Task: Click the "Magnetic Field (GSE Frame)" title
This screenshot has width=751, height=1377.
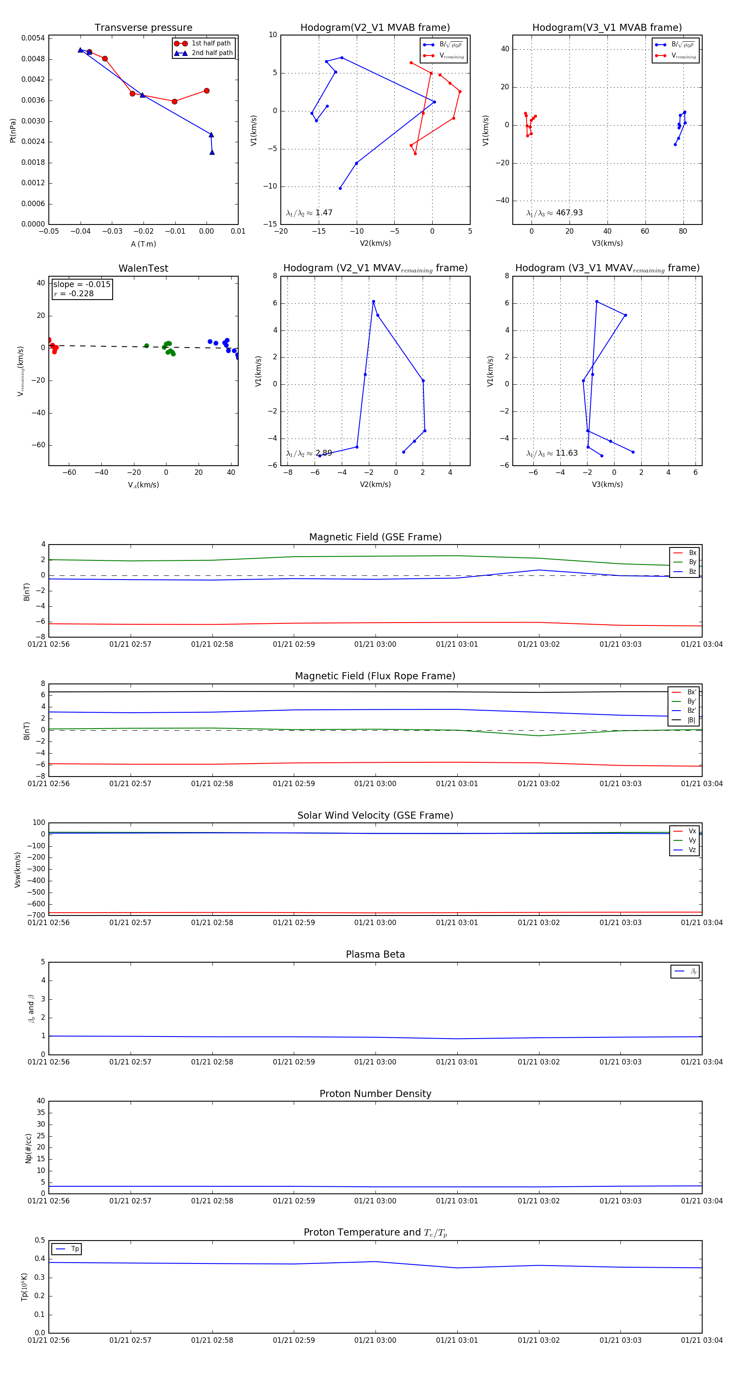Action: click(x=375, y=537)
